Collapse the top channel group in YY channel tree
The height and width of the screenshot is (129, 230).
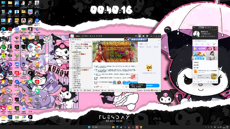(71, 52)
